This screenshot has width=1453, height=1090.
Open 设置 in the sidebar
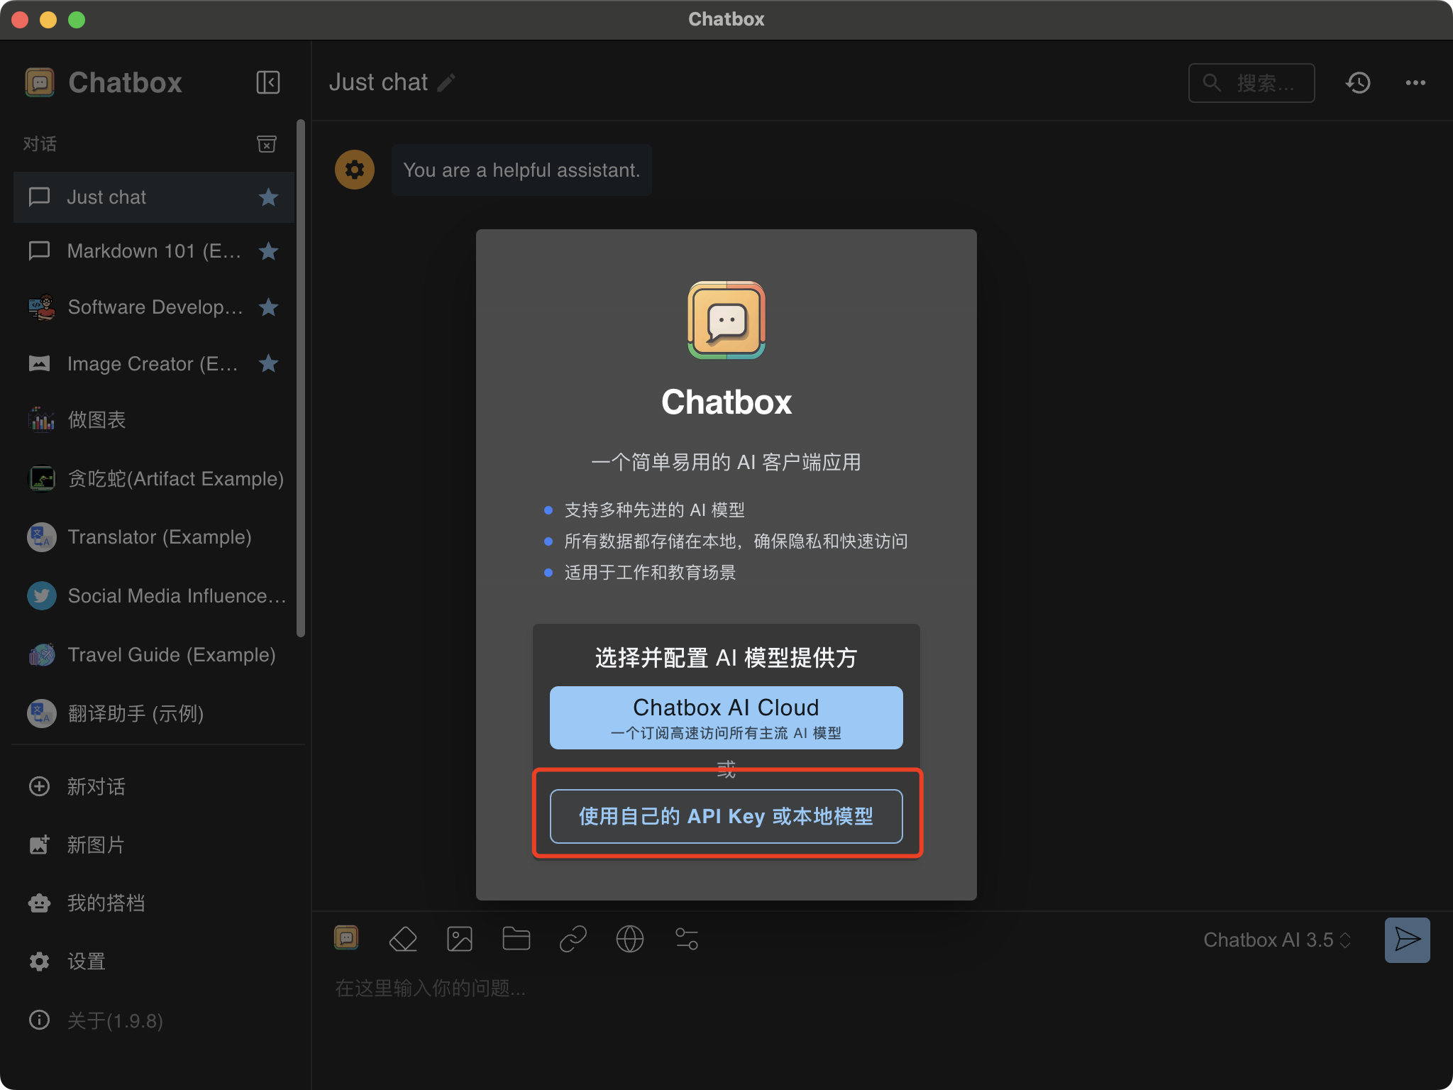[85, 962]
